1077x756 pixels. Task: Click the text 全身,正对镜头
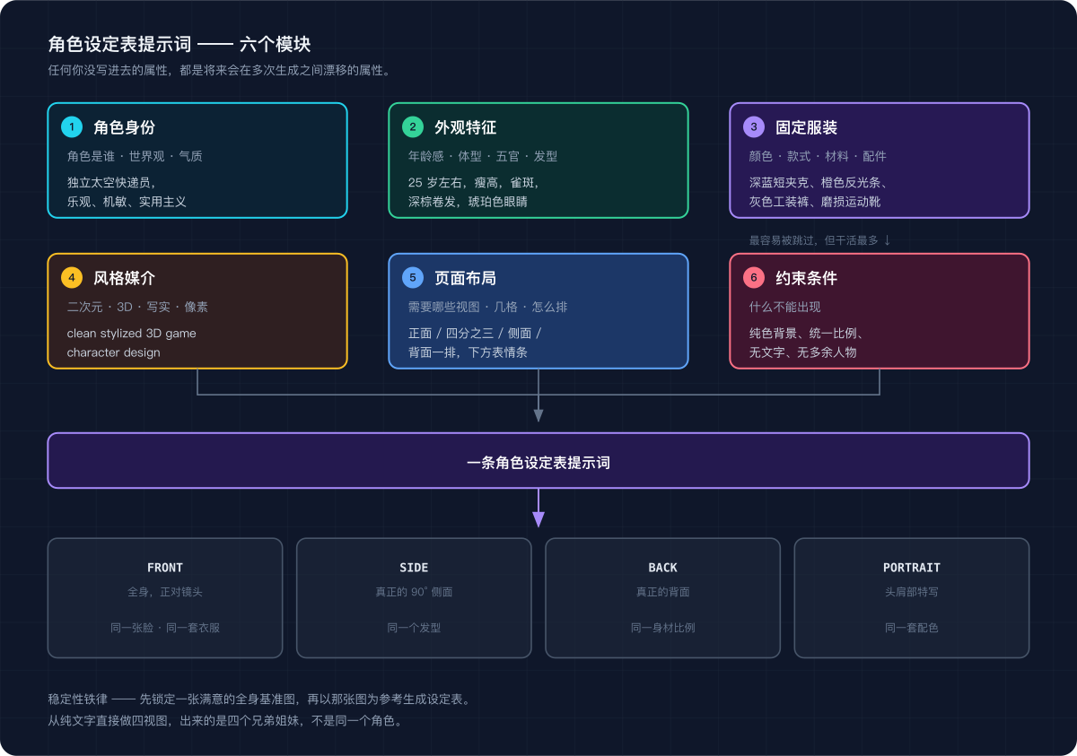[x=165, y=592]
